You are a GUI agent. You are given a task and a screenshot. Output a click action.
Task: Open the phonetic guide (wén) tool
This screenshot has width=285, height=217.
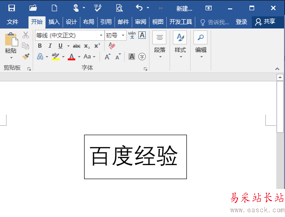[x=132, y=35]
